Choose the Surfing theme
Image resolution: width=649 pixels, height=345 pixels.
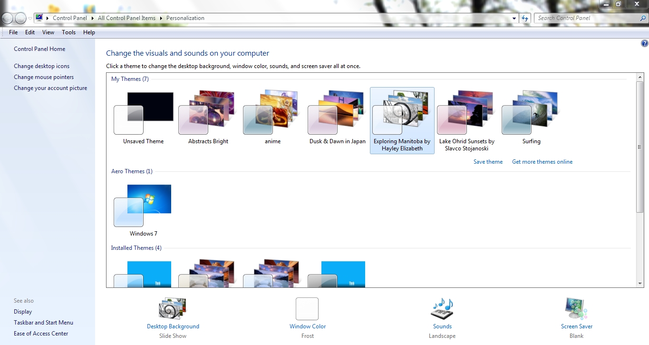click(x=531, y=113)
